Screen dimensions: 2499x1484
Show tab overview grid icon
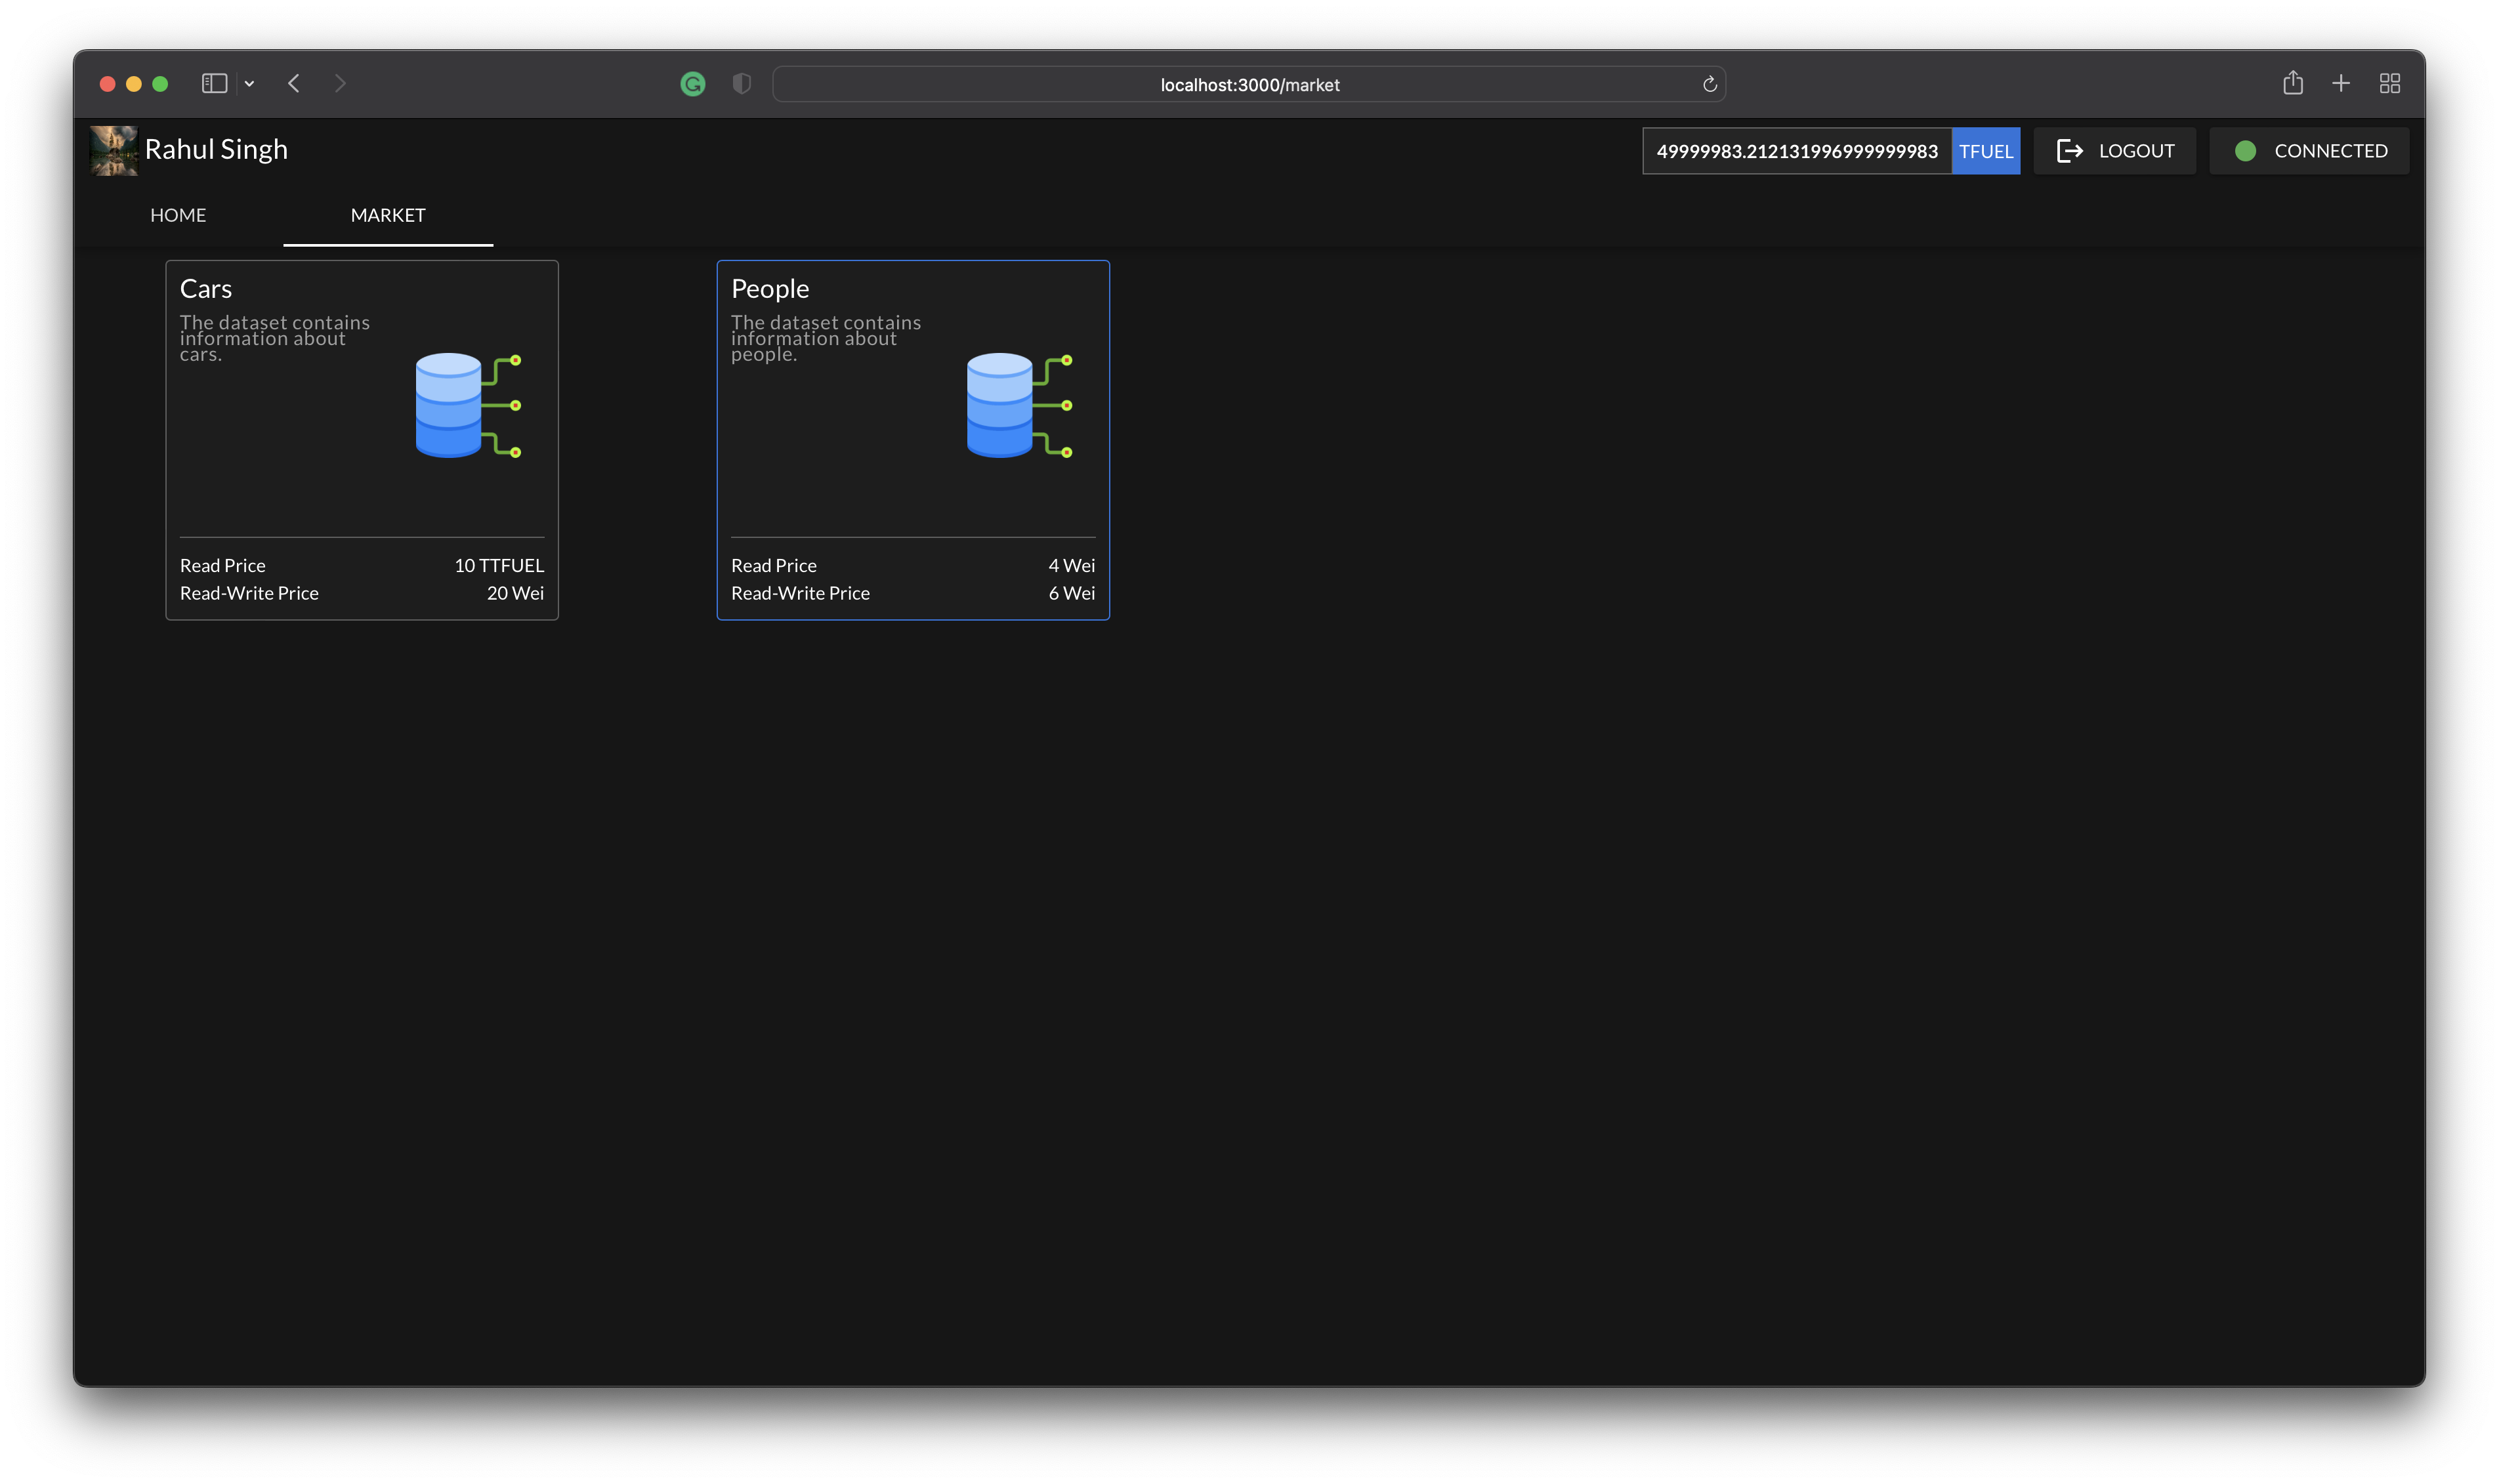[2389, 84]
